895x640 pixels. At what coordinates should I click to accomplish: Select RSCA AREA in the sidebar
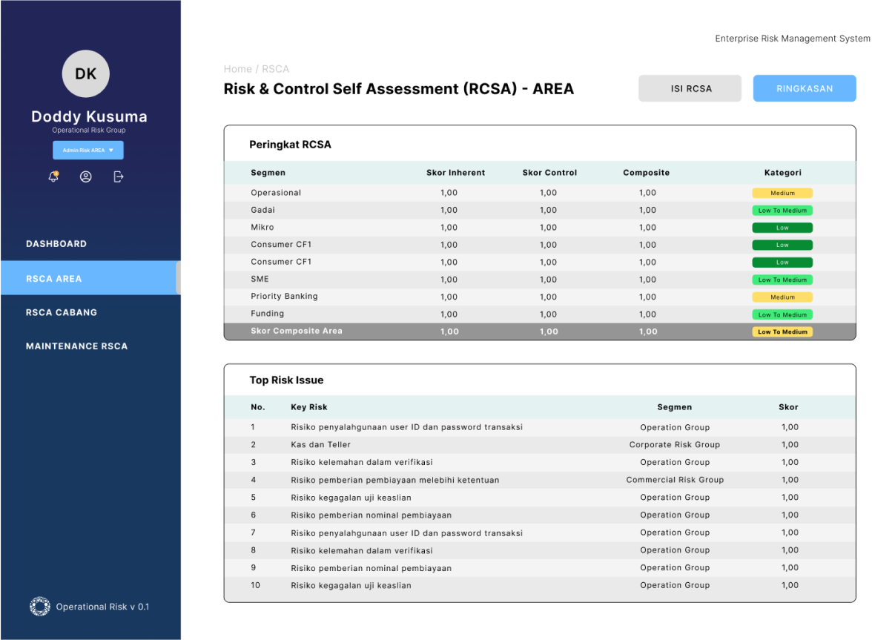54,279
